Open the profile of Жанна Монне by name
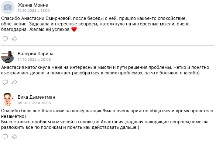Viewport: 216px width, 141px height. click(33, 5)
